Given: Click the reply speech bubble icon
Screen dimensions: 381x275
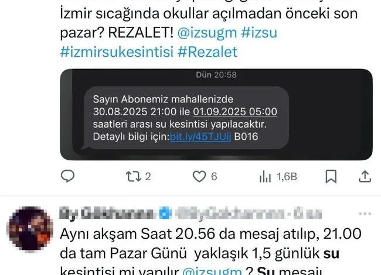Looking at the screenshot, I should (x=67, y=176).
